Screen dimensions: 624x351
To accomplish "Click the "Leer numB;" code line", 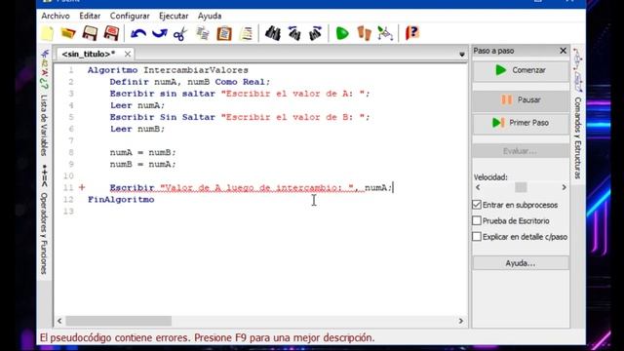I will [137, 129].
